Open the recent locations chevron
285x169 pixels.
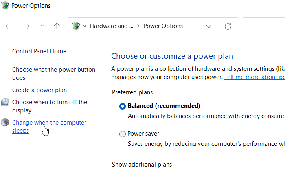(42, 26)
